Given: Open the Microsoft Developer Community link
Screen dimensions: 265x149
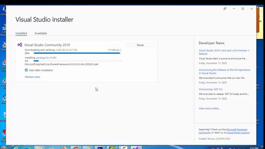Looking at the screenshot, I should click(x=236, y=130).
